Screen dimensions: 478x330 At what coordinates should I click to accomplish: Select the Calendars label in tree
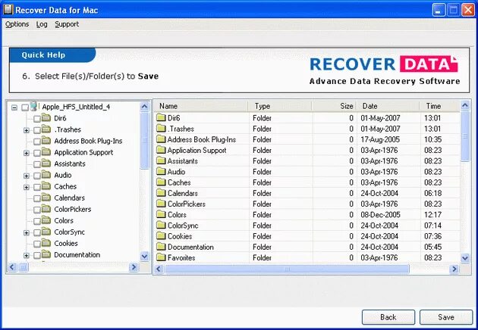coord(70,198)
